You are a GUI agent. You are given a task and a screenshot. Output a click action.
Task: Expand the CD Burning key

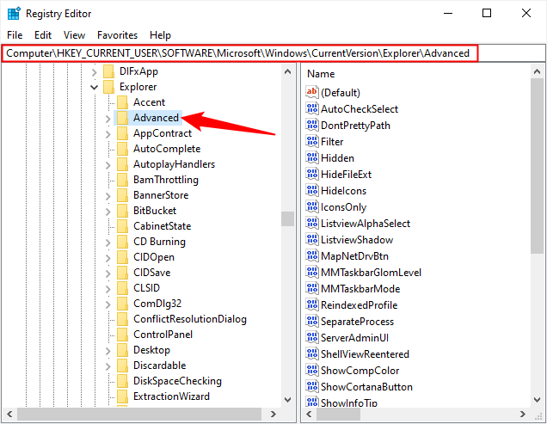(108, 243)
